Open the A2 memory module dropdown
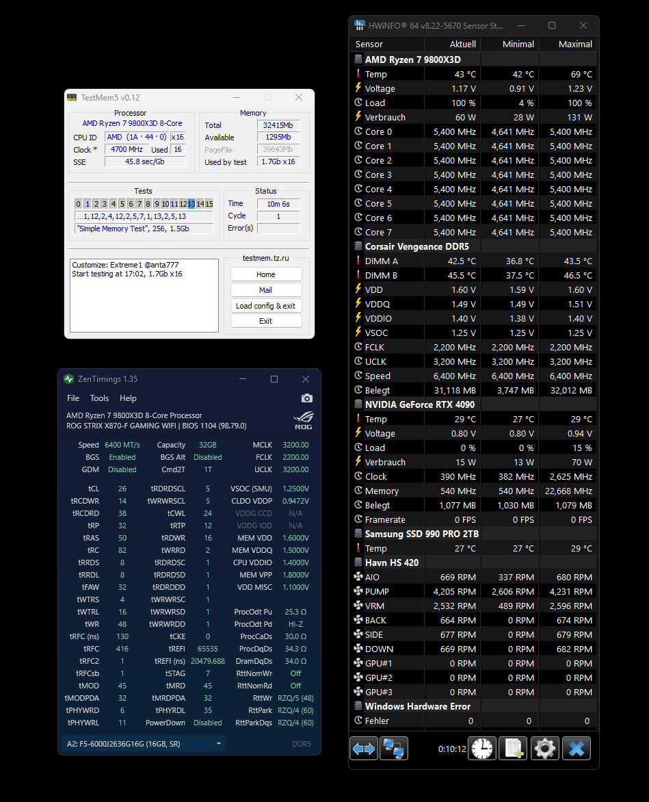649x802 pixels. 144,744
